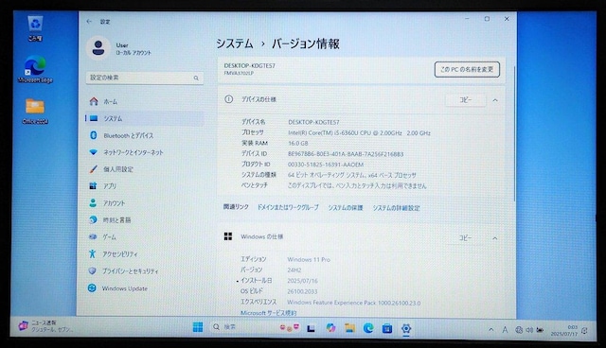
Task: Open Edge from the taskbar
Action: click(368, 328)
